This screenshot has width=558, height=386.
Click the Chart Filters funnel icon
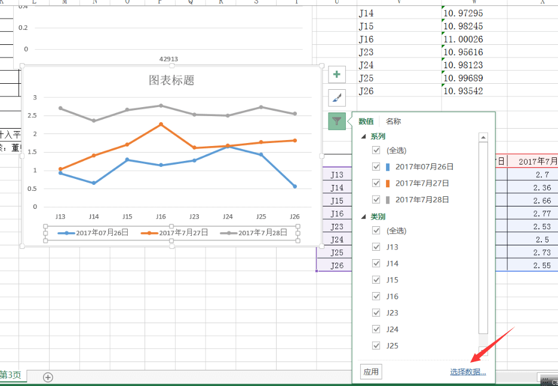336,120
